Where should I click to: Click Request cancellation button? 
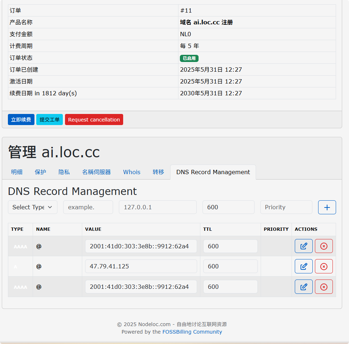coord(94,119)
